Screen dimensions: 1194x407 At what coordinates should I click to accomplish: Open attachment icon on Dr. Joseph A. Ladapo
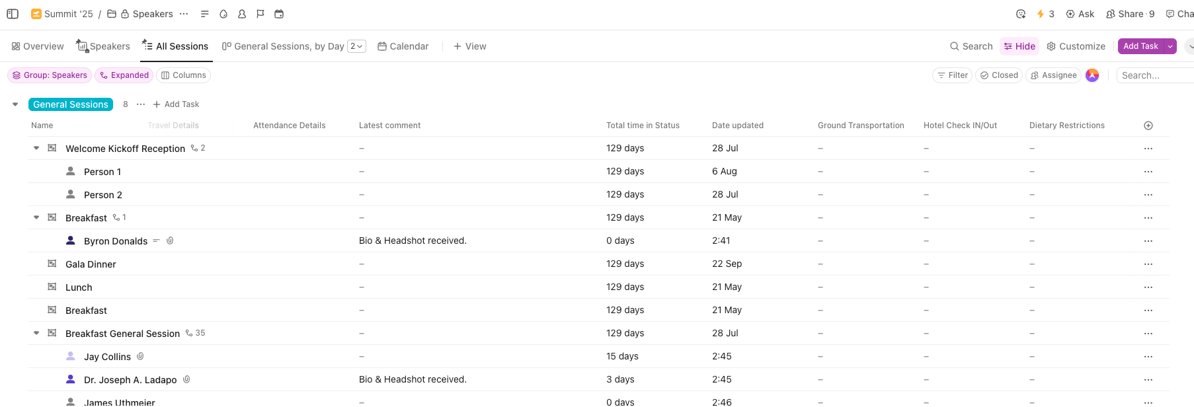click(186, 380)
